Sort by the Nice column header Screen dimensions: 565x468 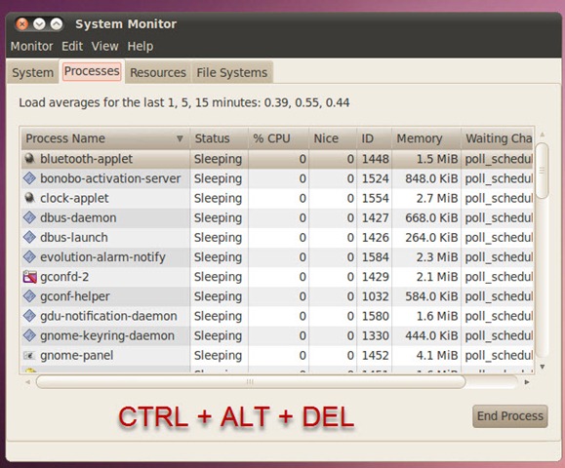(333, 138)
